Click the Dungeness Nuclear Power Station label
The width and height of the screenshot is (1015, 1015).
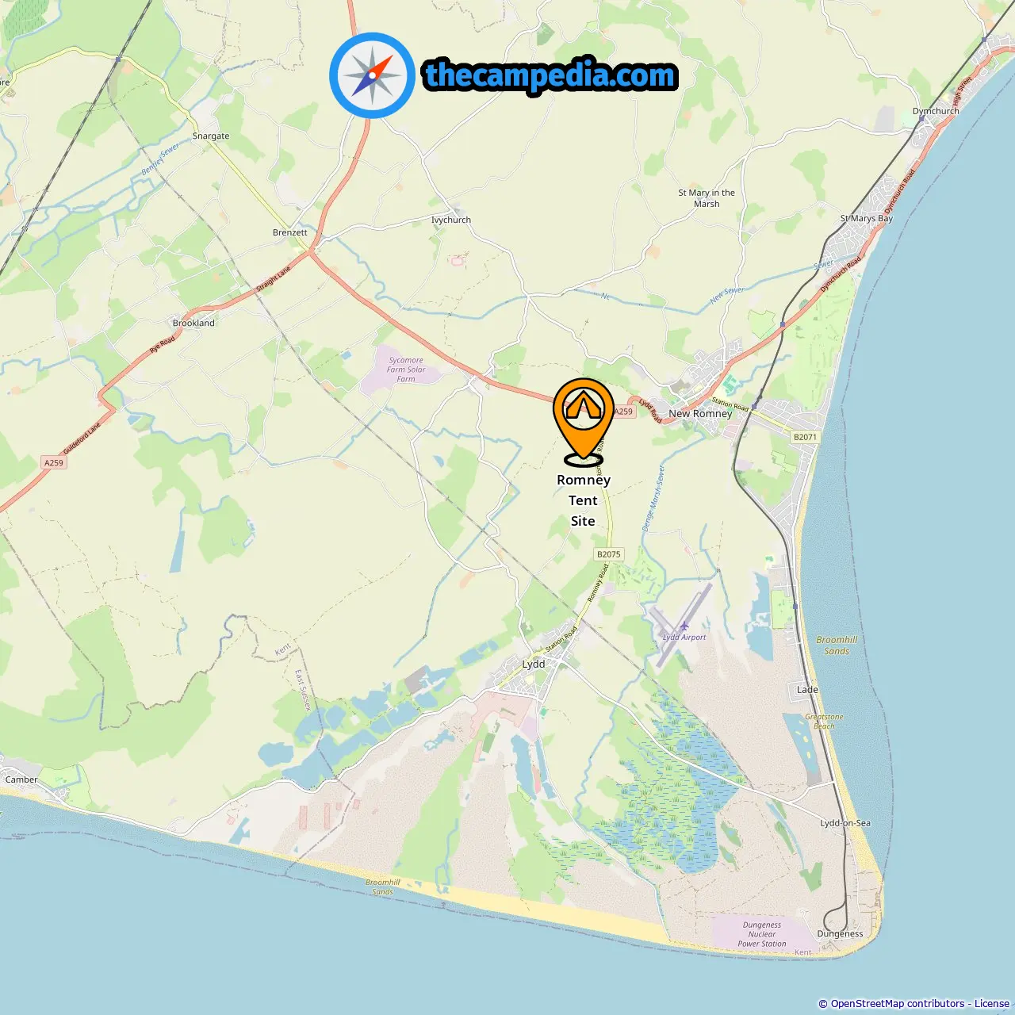[762, 934]
